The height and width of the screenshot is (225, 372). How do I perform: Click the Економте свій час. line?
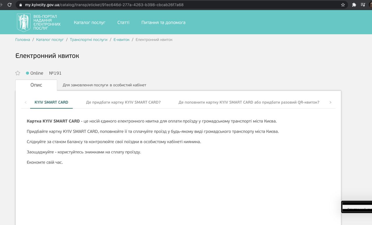tap(45, 162)
